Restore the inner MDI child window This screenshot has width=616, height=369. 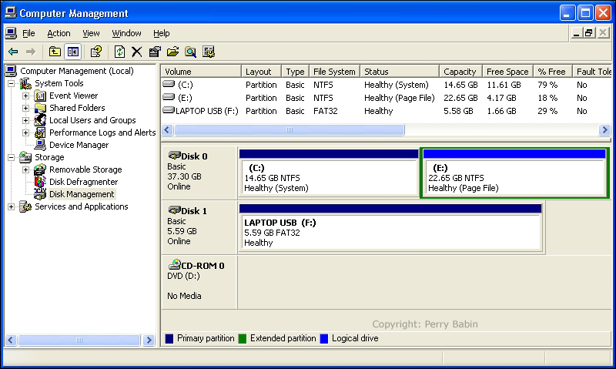click(588, 33)
